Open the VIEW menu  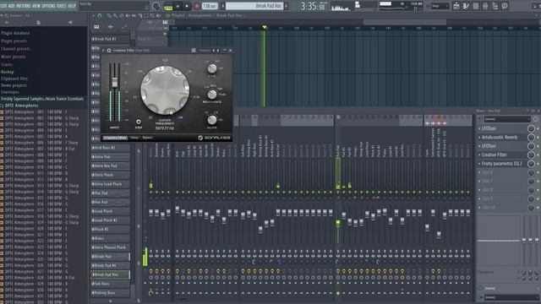[x=36, y=6]
